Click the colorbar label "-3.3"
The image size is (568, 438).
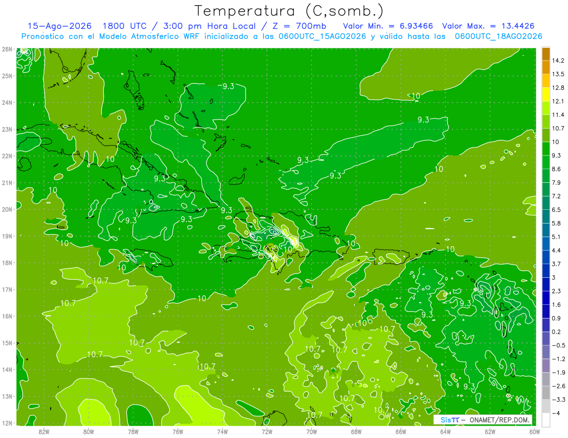559,399
